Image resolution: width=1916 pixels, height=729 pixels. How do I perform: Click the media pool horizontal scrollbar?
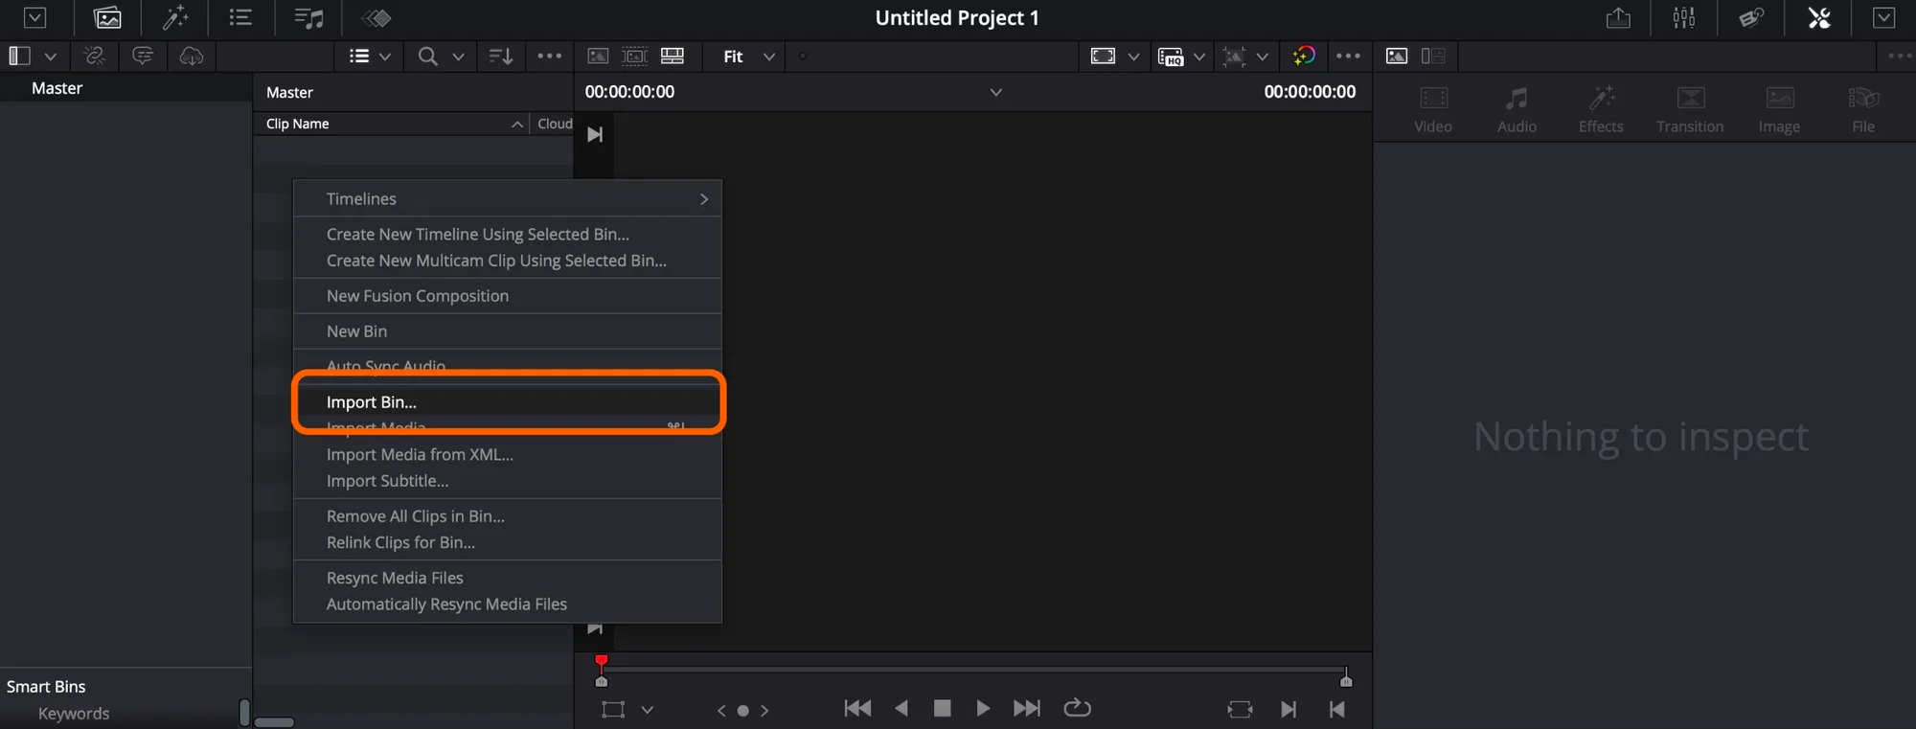tap(275, 722)
